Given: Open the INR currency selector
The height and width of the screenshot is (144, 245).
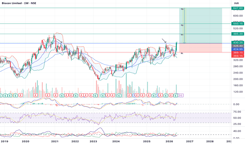Looking at the screenshot, I should click(236, 3).
